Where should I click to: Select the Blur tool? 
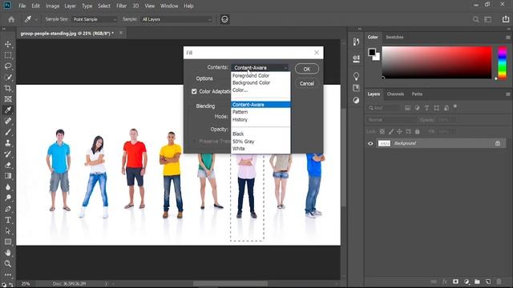tap(8, 187)
